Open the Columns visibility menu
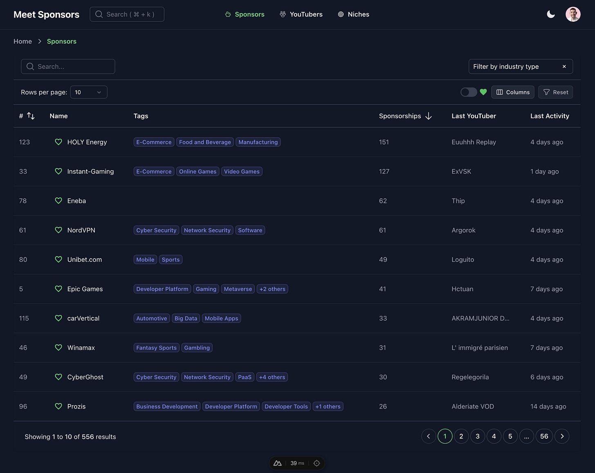Viewport: 595px width, 473px height. click(513, 92)
